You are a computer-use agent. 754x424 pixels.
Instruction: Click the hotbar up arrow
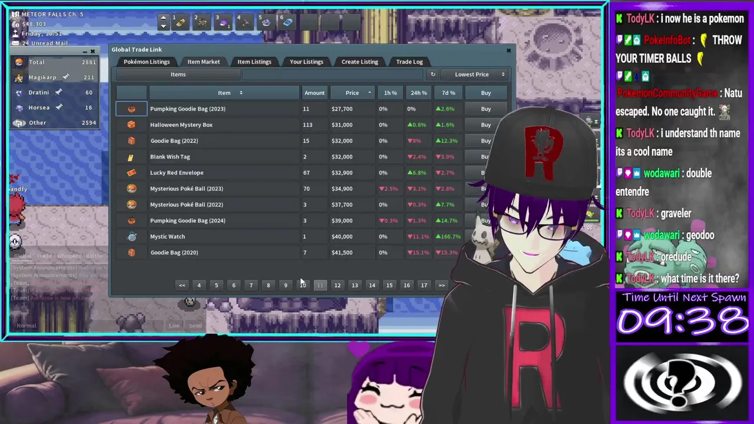[164, 18]
